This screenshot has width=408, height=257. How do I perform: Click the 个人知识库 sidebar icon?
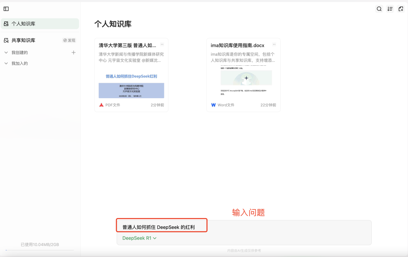(6, 24)
